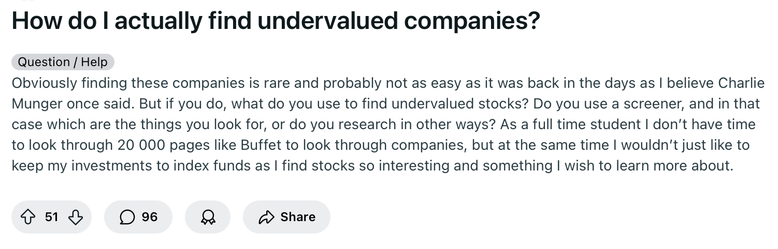Click 'undervalued stocks?' in the body text
This screenshot has height=249, width=778.
click(460, 103)
